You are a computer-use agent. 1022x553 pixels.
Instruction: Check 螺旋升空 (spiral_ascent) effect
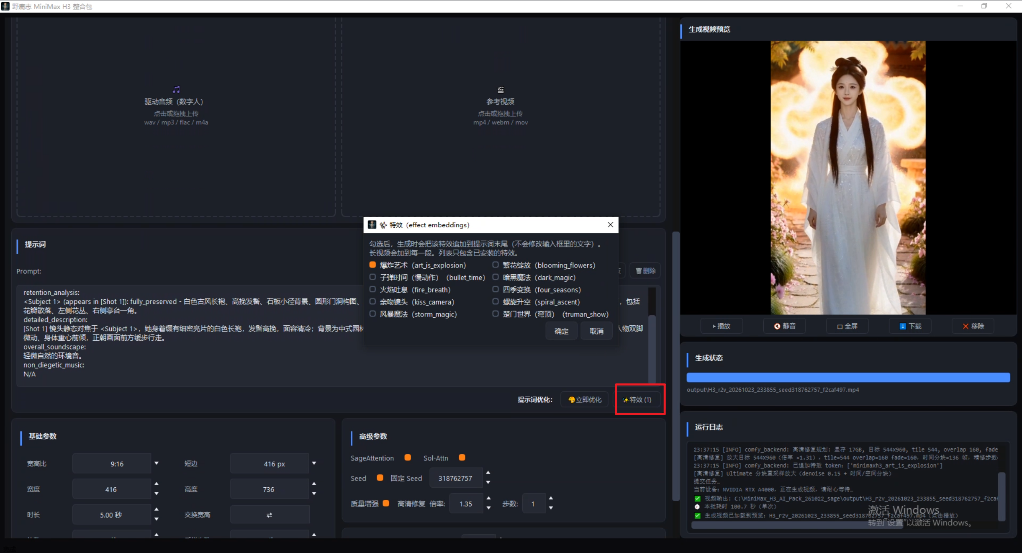(496, 301)
